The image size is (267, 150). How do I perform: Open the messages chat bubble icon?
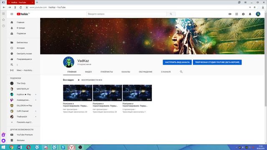243,14
